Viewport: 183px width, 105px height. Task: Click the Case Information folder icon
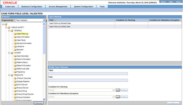pyautogui.click(x=15, y=37)
